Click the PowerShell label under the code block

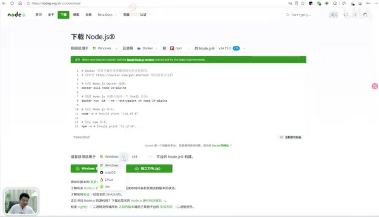click(82, 137)
